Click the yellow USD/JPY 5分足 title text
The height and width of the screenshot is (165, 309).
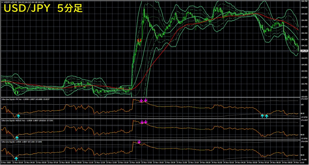point(43,9)
